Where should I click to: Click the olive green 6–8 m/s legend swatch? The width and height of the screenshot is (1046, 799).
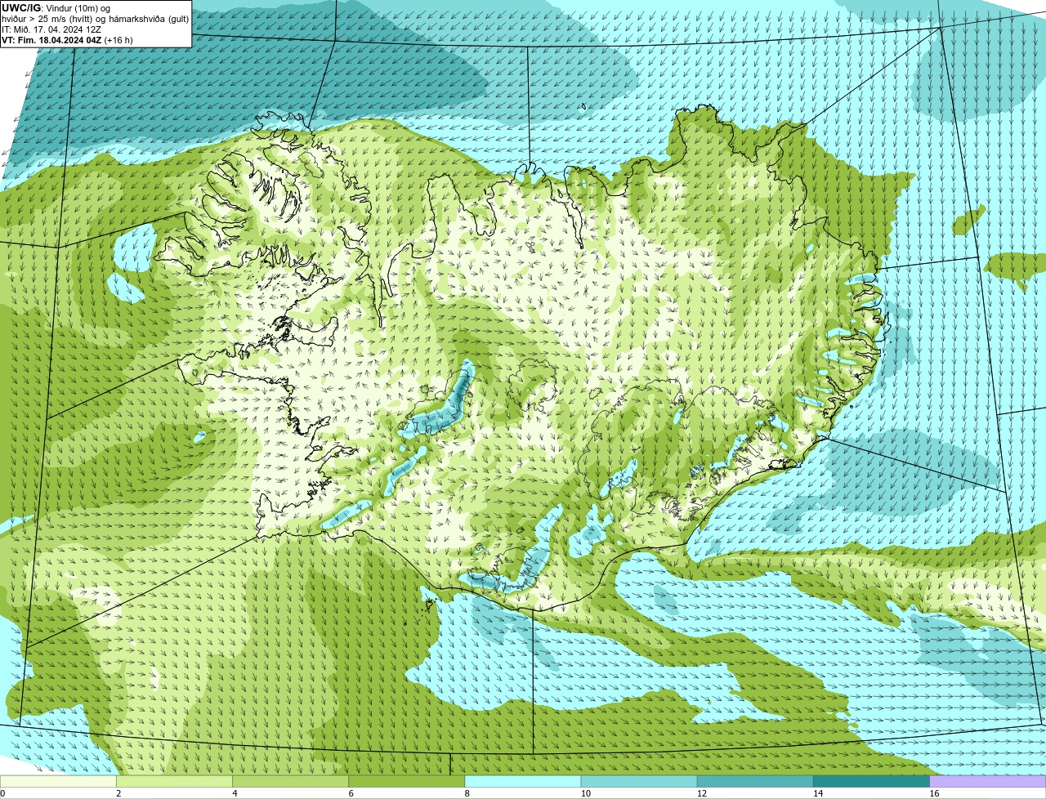pyautogui.click(x=407, y=781)
